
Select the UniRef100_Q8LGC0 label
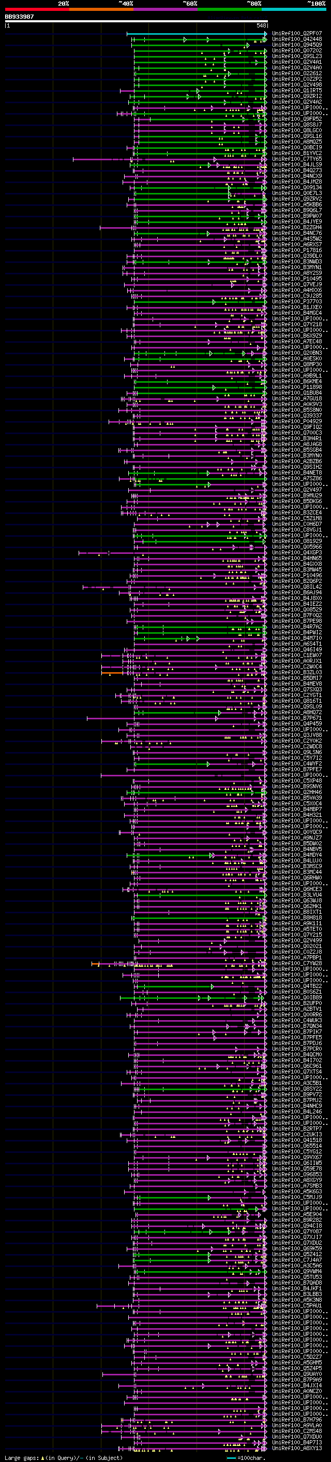click(297, 131)
